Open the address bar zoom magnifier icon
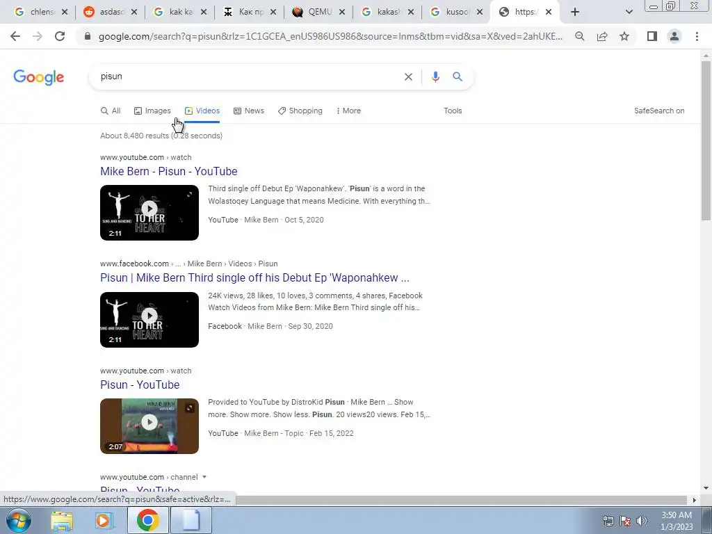Viewport: 712px width, 534px height. point(579,36)
